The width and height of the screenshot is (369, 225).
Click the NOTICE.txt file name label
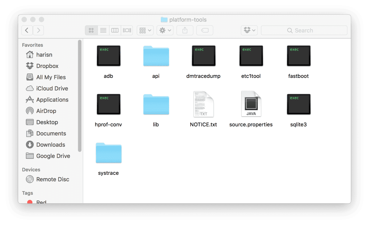(x=204, y=125)
